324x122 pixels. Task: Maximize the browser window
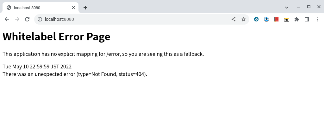(309, 7)
